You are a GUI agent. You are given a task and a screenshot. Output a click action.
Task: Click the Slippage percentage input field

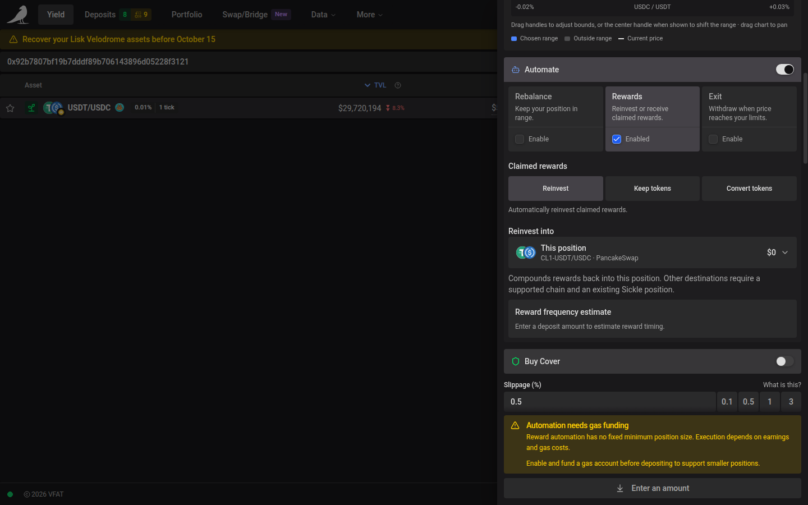[x=609, y=402]
